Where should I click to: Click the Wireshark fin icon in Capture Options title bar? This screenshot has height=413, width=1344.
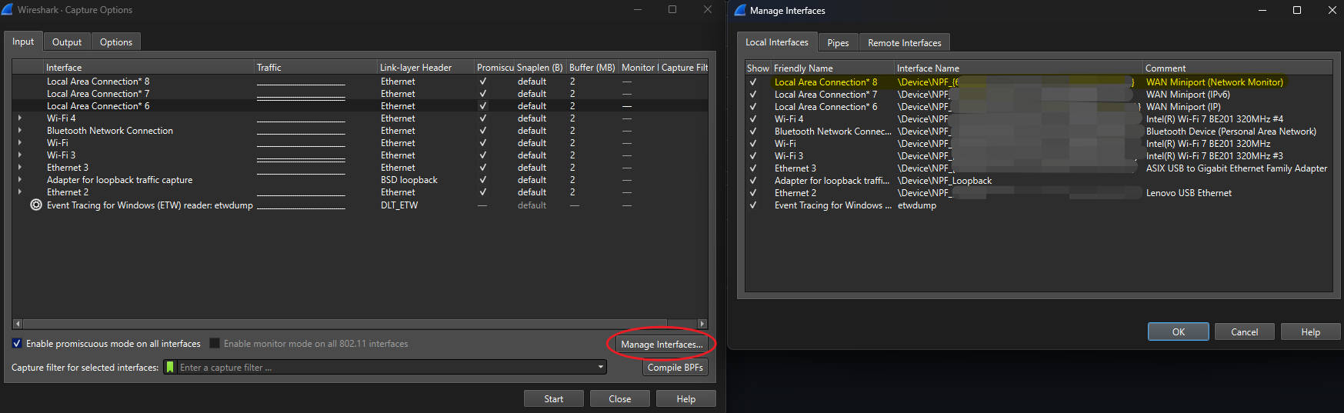pyautogui.click(x=8, y=10)
